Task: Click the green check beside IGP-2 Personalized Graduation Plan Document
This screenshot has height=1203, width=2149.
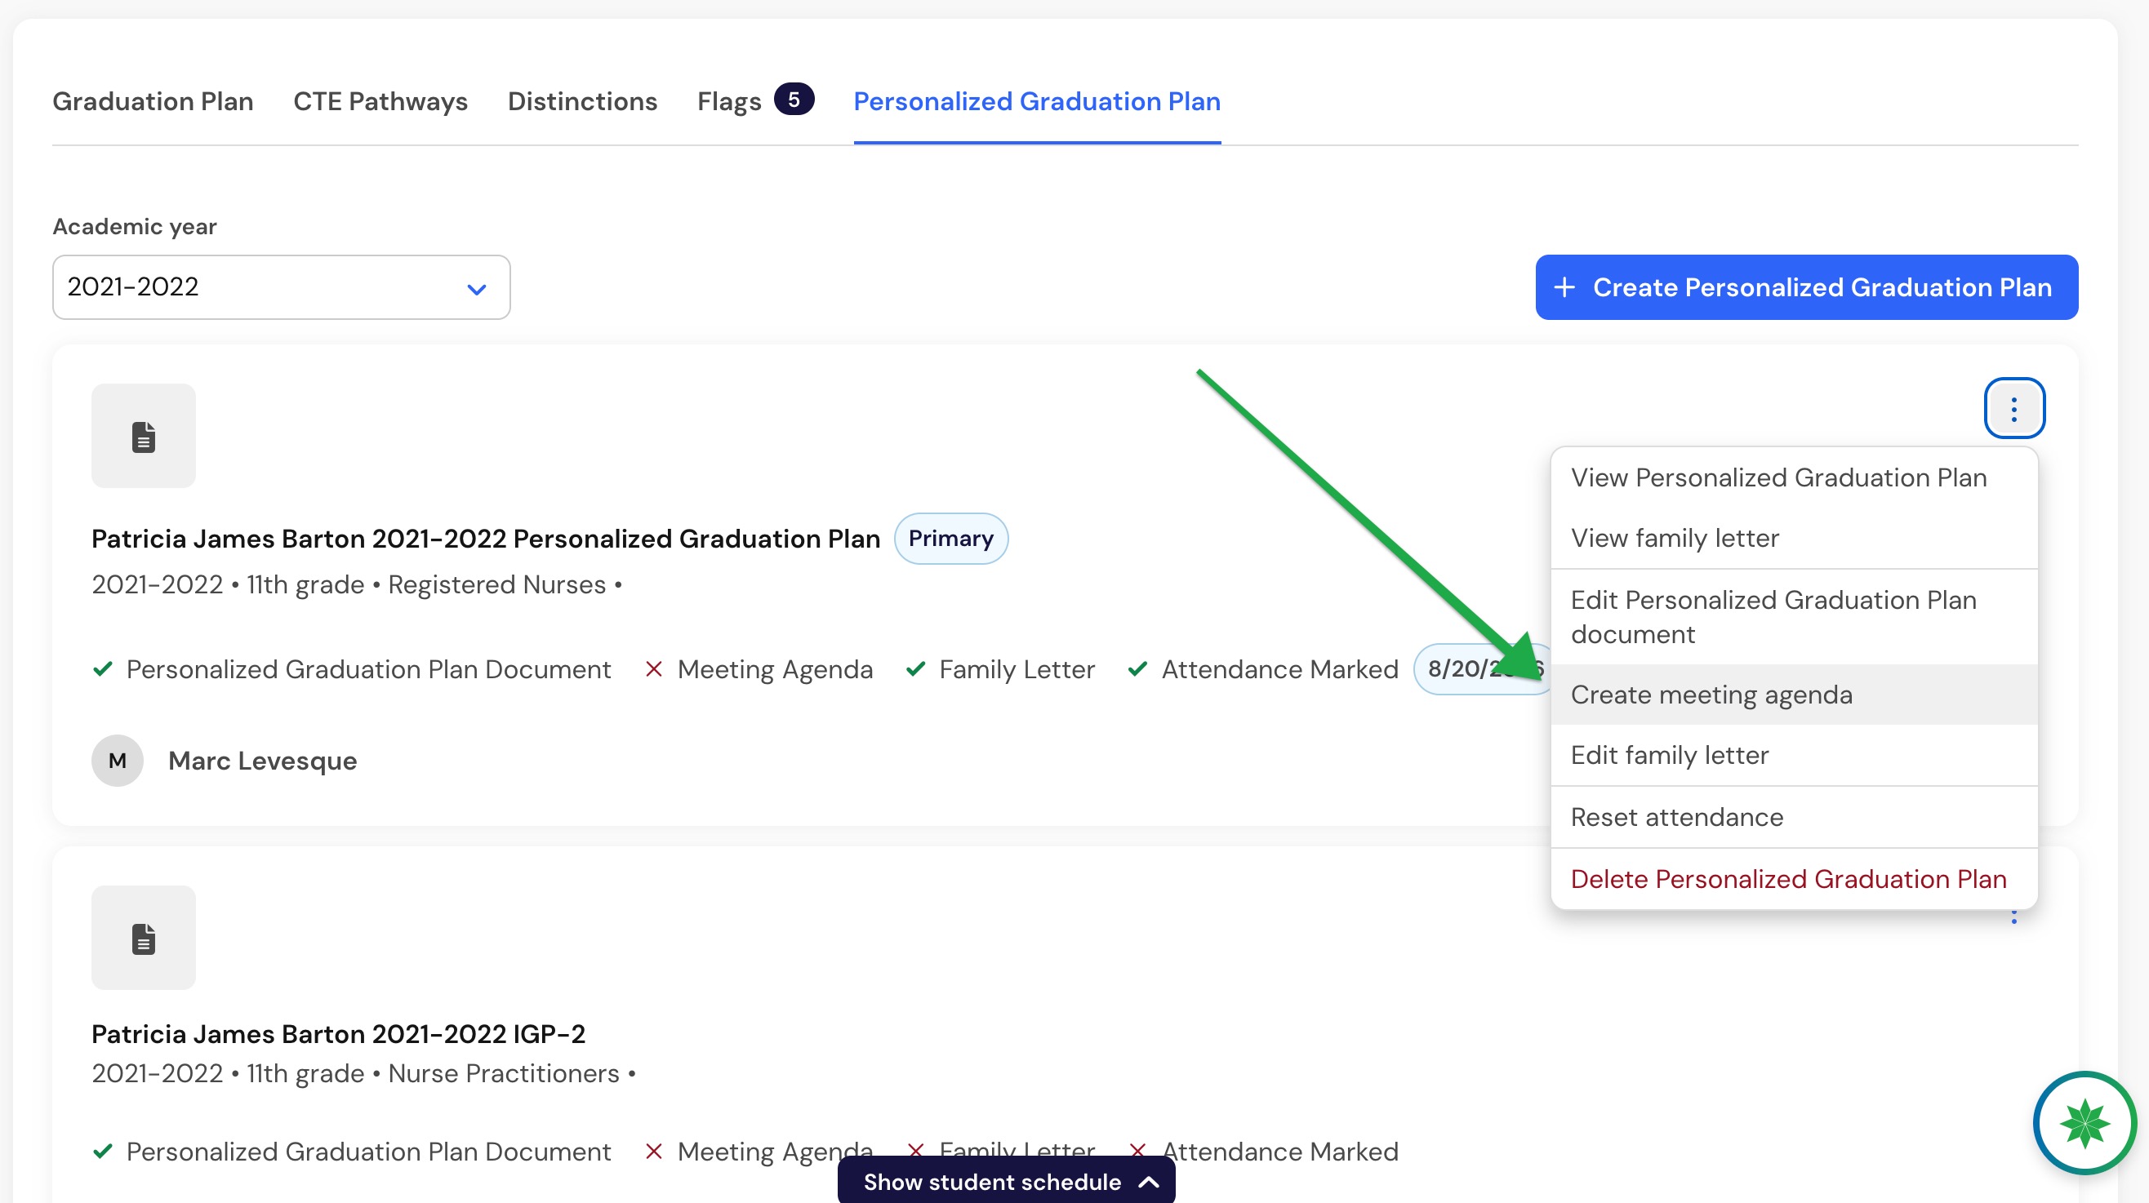Action: pyautogui.click(x=103, y=1152)
